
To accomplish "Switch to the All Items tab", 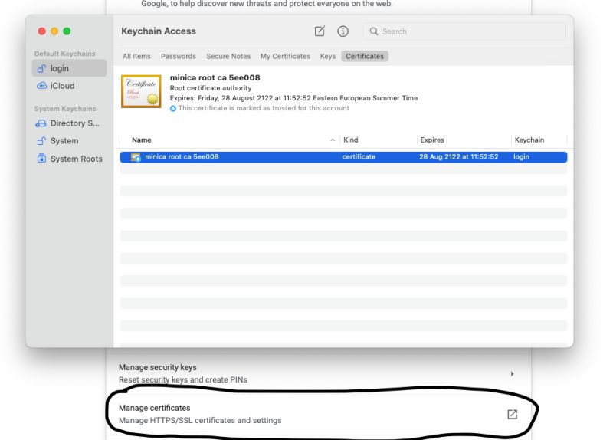I will [x=136, y=56].
